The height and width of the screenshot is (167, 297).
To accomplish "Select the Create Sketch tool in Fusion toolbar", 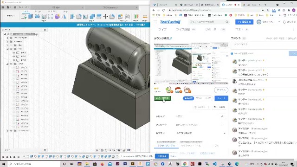I will (x=24, y=17).
